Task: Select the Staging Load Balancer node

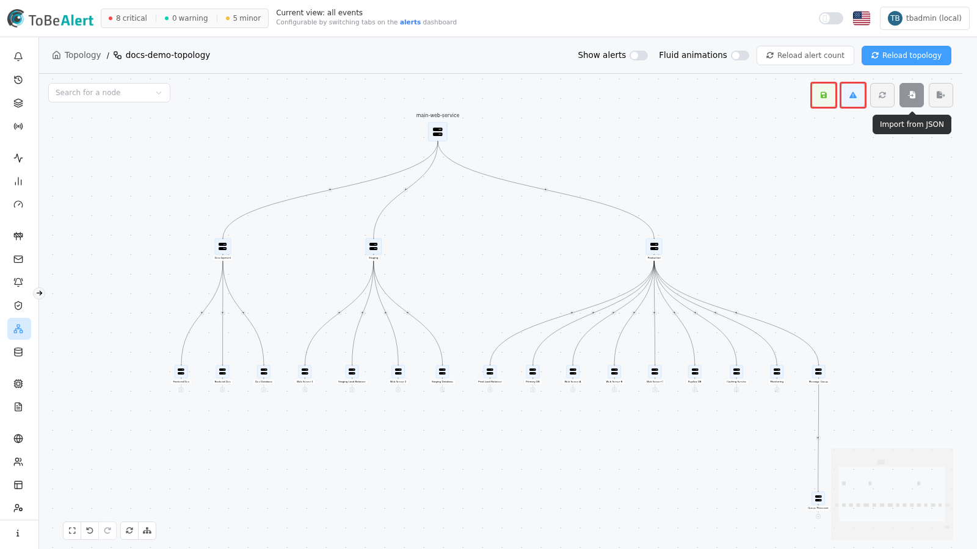Action: point(352,371)
